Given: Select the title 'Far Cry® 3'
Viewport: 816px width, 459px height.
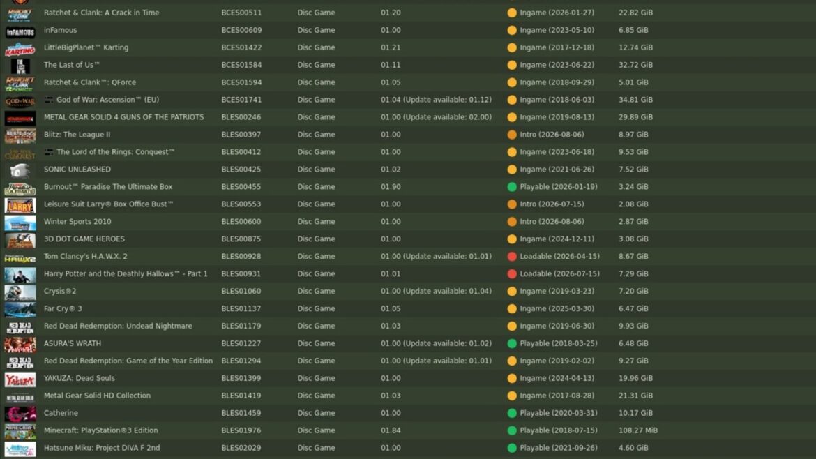Looking at the screenshot, I should pyautogui.click(x=63, y=308).
